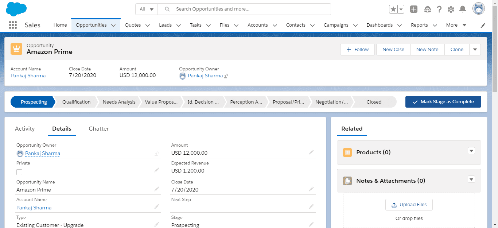This screenshot has height=228, width=498.
Task: Open the Help question mark icon
Action: point(440,9)
